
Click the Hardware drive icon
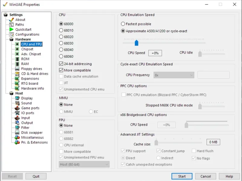click(11, 39)
